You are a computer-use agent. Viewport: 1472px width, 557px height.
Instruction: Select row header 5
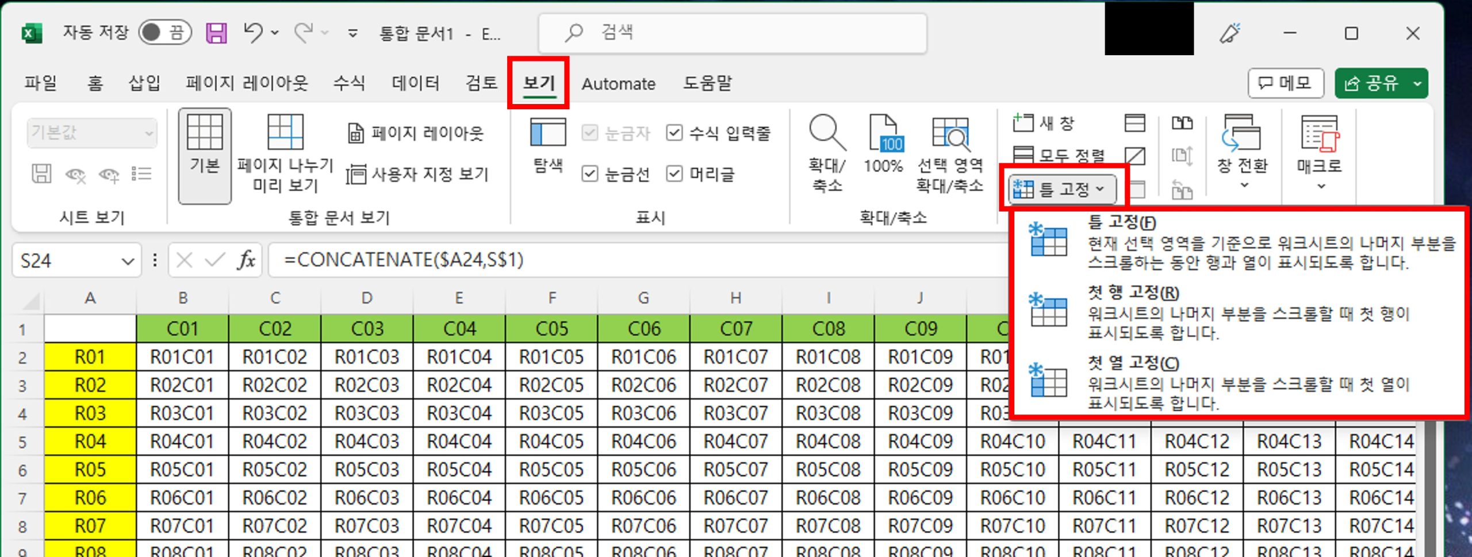click(22, 441)
